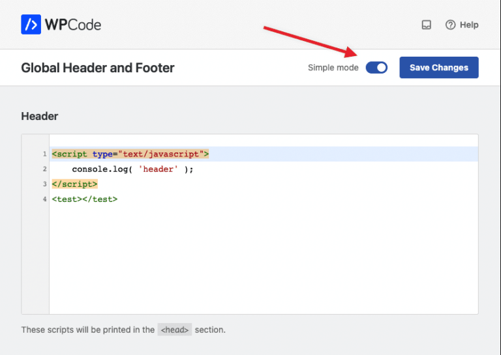Screen dimensions: 501x355
Task: Click the Global Header and Footer title
Action: [x=97, y=68]
